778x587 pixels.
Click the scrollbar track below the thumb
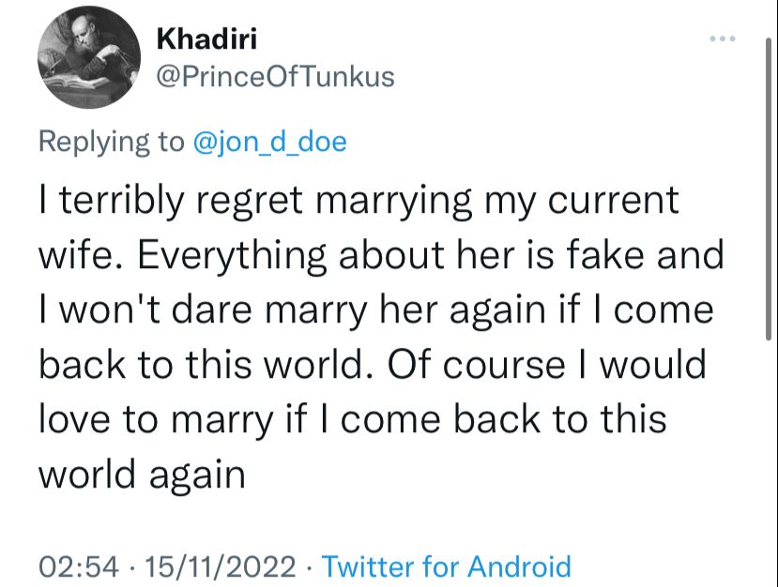click(768, 461)
